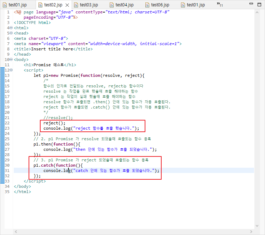Click 'p1.catch(function(){' on line 30

point(58,165)
